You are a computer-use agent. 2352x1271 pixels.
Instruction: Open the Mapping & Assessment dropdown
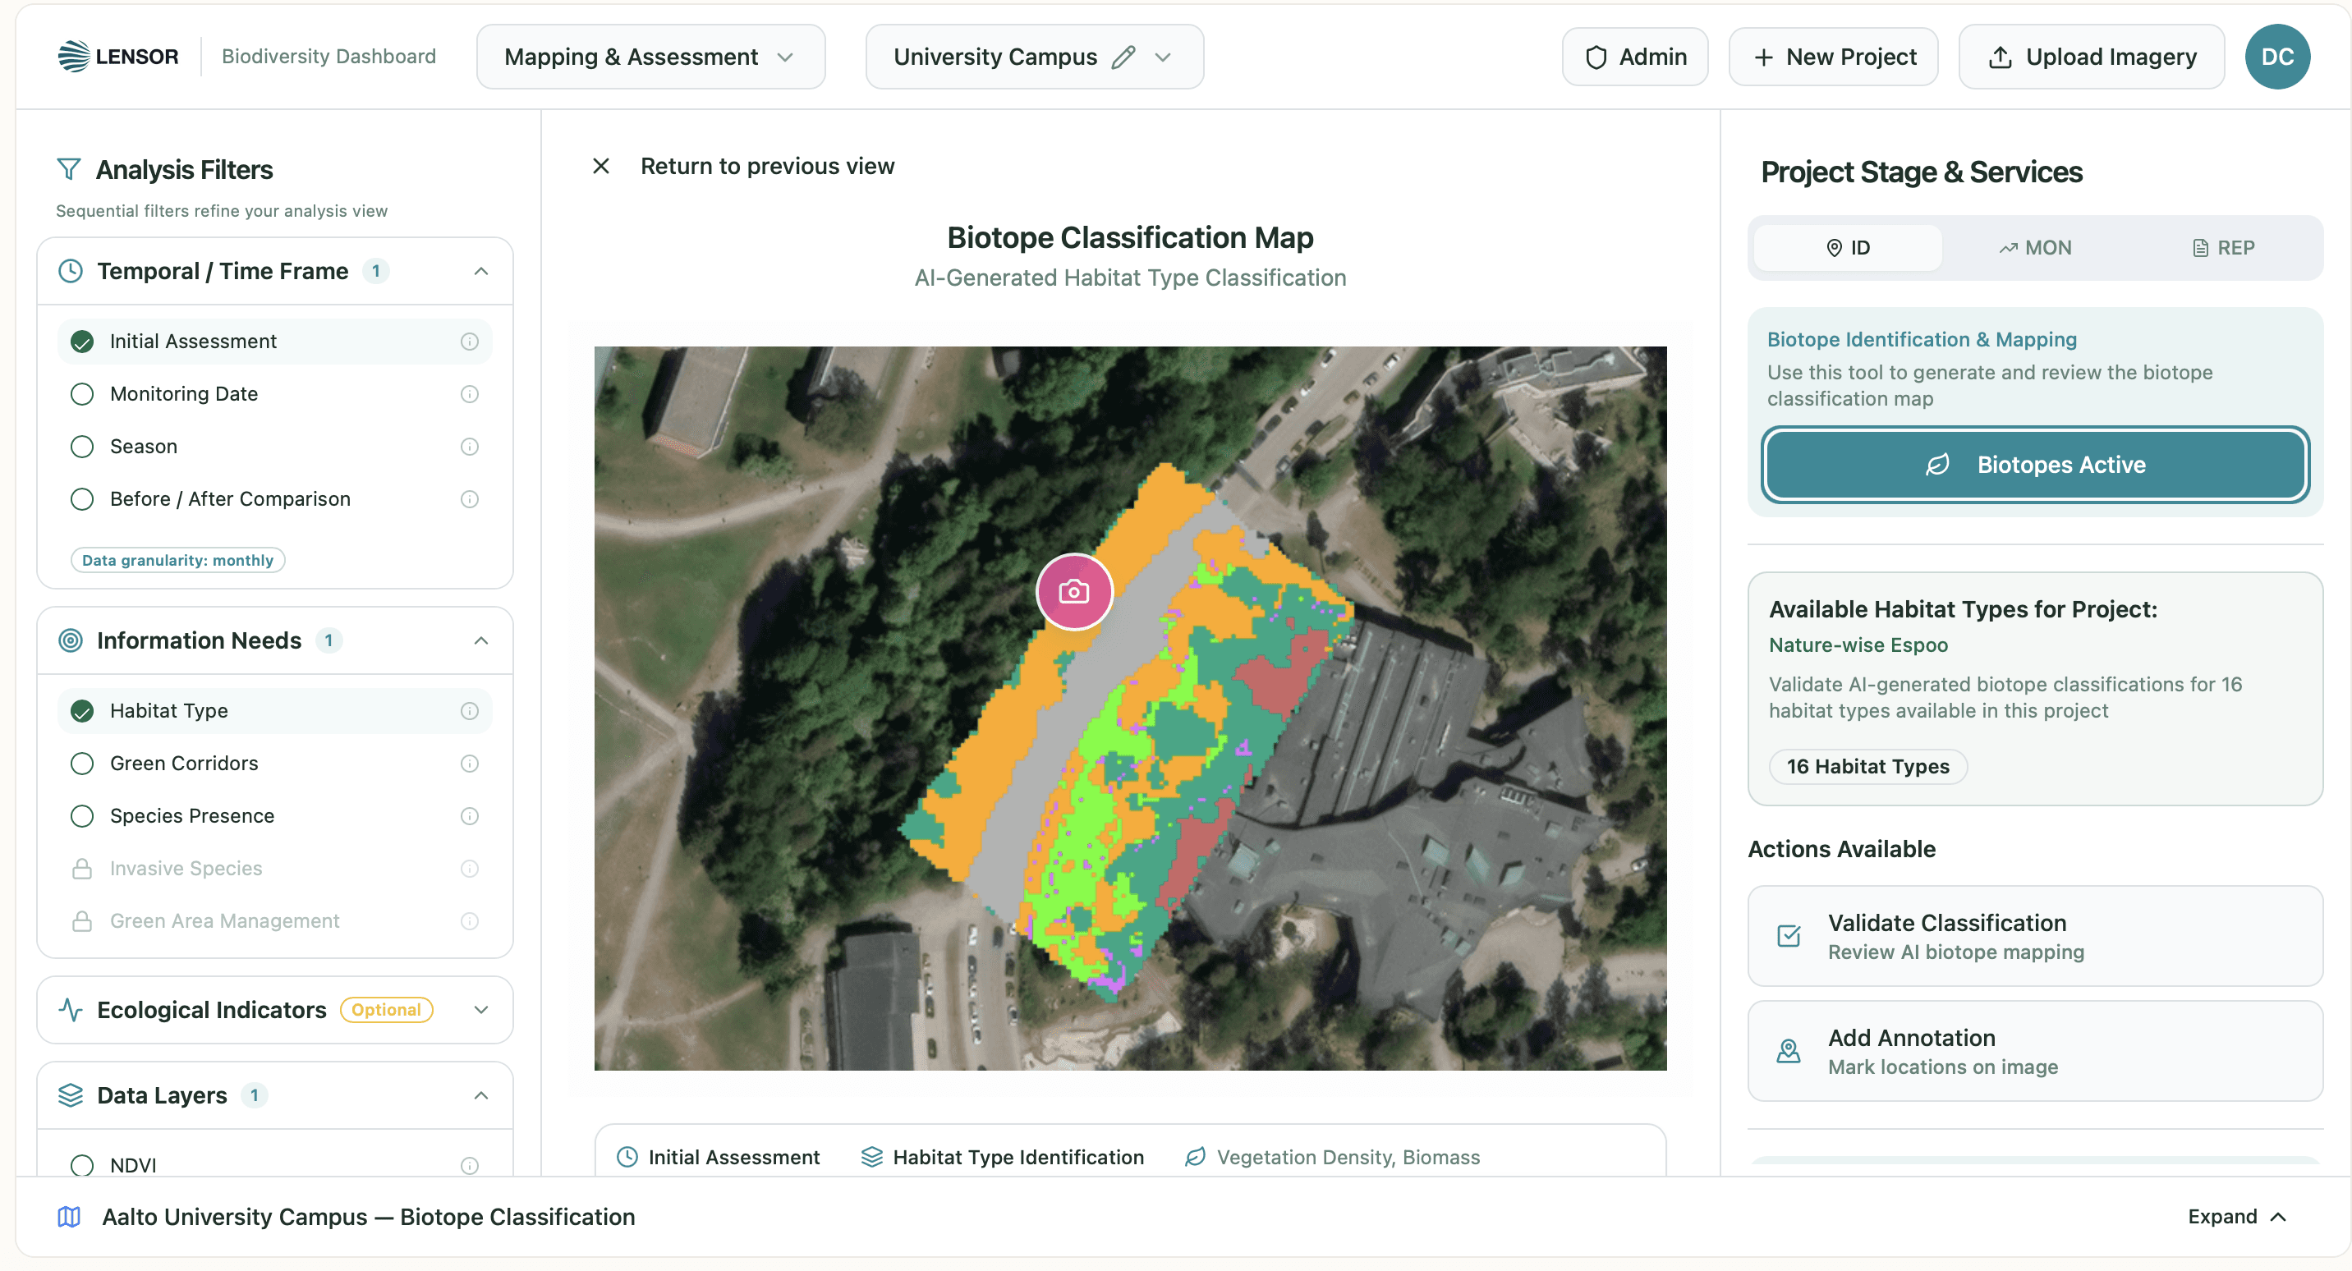[x=650, y=57]
